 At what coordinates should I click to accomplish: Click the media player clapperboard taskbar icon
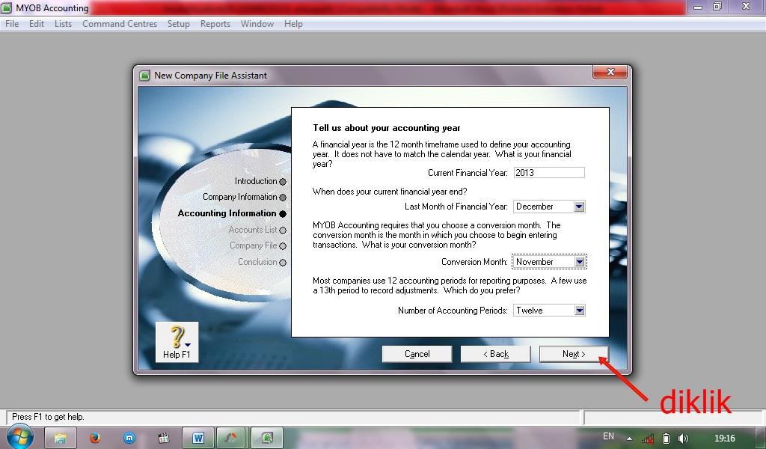[x=162, y=438]
